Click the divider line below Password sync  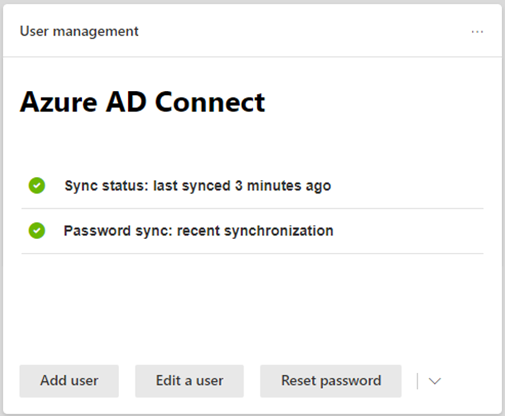(x=252, y=253)
